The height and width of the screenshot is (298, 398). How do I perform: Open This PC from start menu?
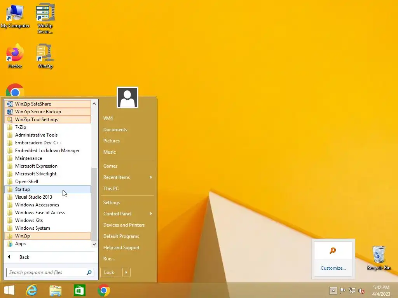[x=127, y=189]
